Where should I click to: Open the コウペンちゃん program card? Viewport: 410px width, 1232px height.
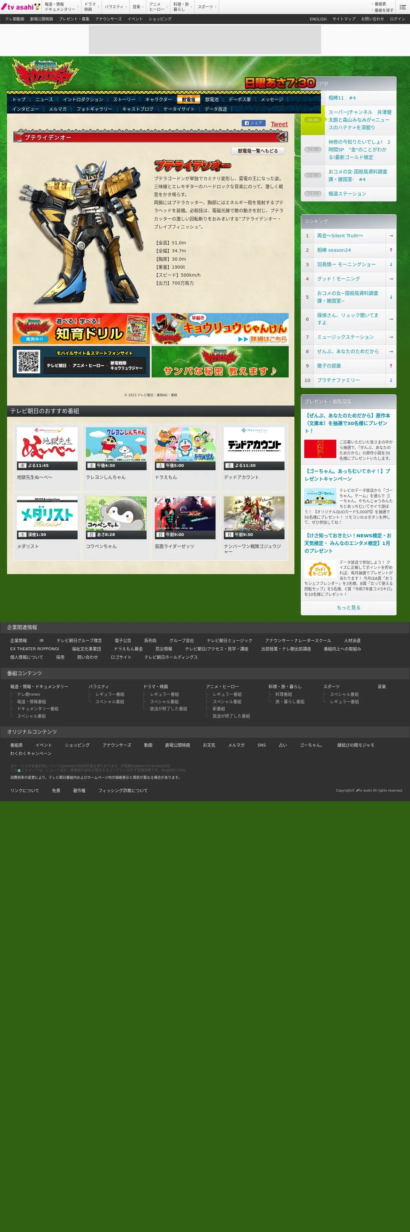116,526
